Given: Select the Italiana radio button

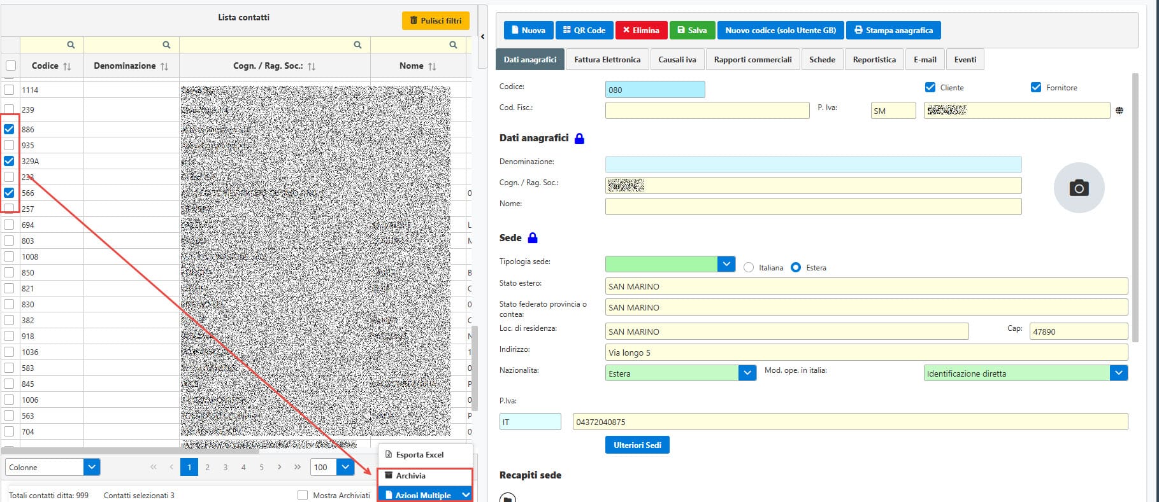Looking at the screenshot, I should (x=749, y=267).
